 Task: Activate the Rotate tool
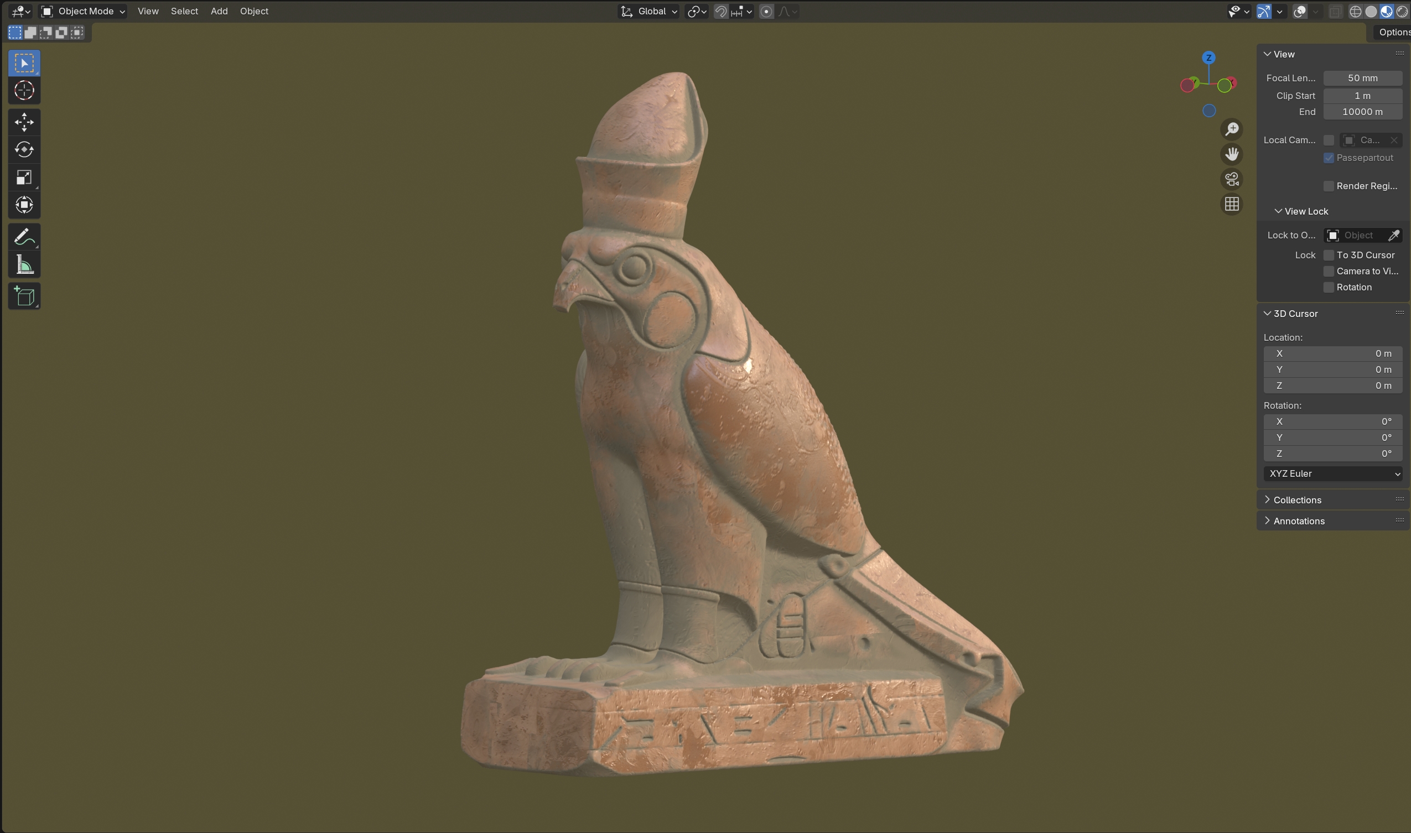[24, 149]
